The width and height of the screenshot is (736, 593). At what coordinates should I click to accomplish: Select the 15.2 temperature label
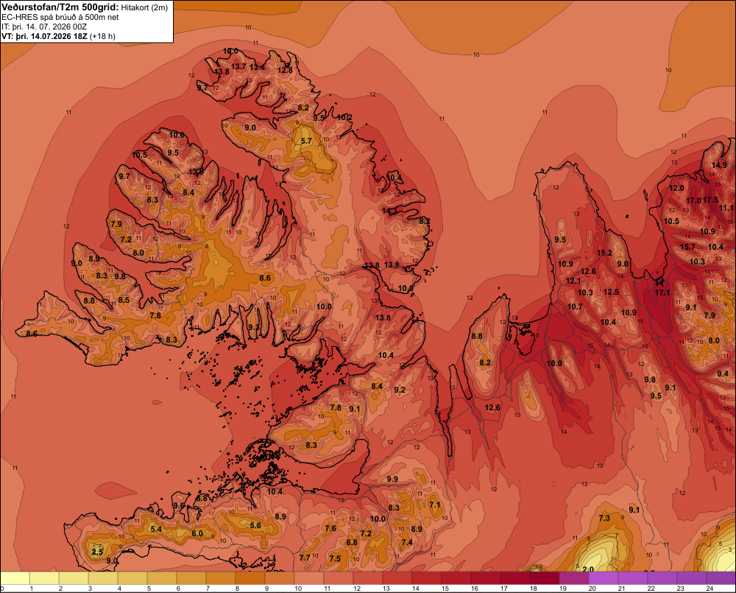coord(604,253)
